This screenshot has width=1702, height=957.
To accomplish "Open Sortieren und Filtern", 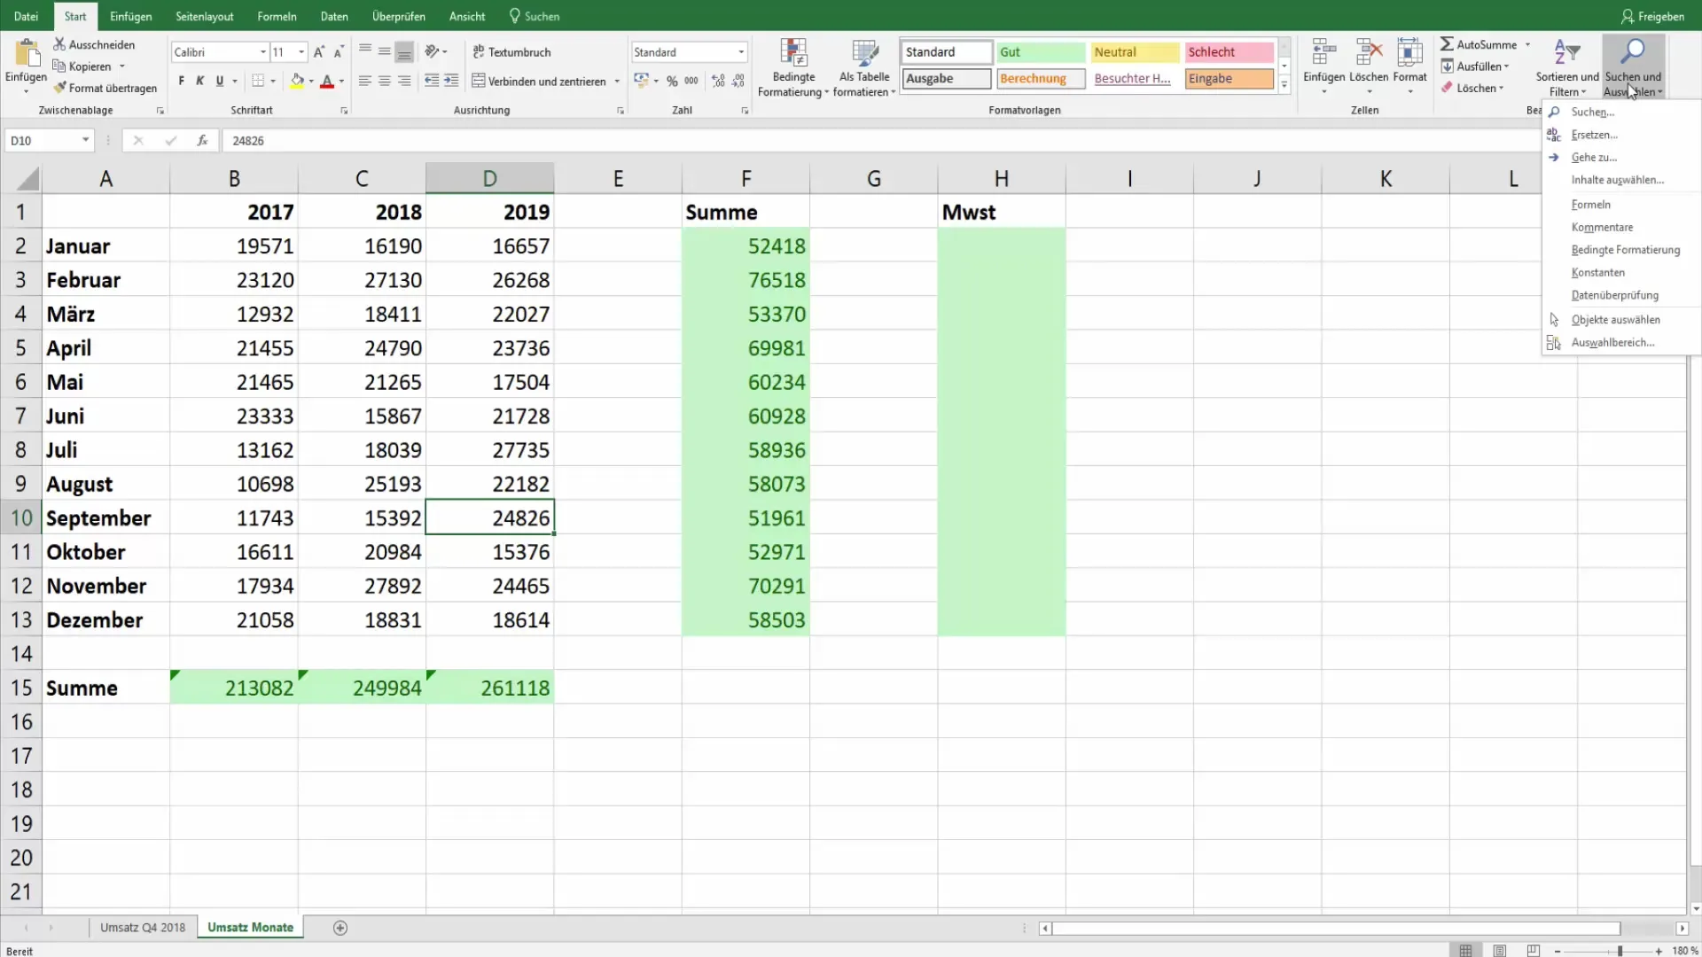I will (x=1567, y=68).
